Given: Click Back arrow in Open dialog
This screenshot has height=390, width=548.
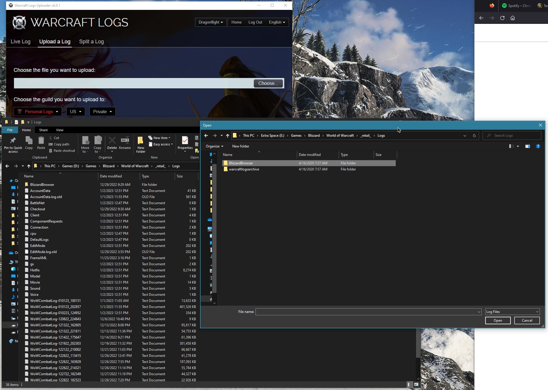Looking at the screenshot, I should click(206, 136).
